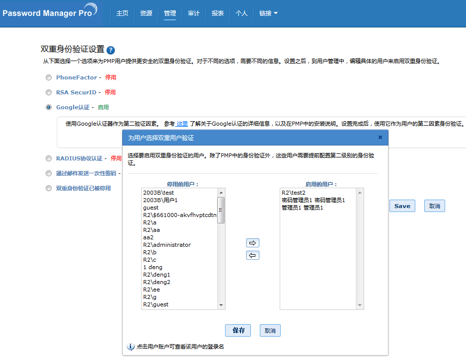Select user 1 deng in disabled list
Screen dimensions: 466x360
click(179, 267)
